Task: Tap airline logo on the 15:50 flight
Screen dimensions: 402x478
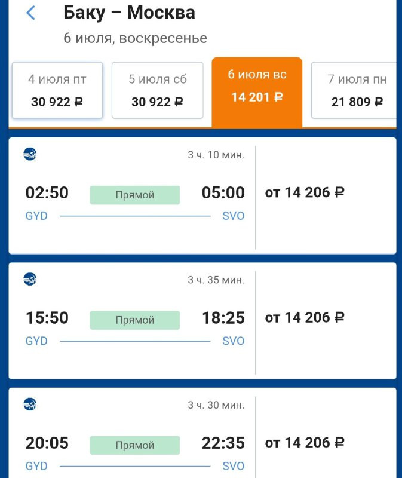Action: [x=30, y=279]
